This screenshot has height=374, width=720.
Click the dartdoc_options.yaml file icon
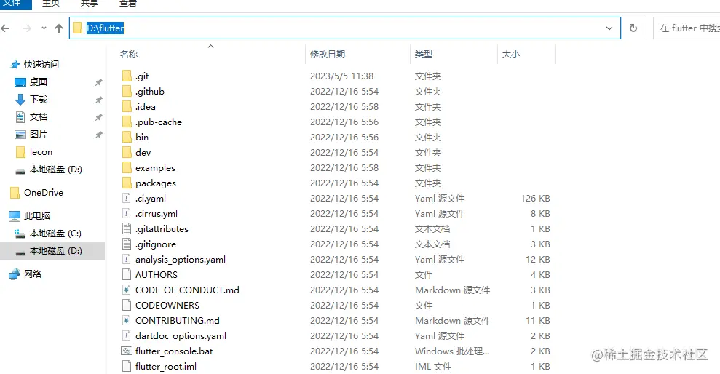(x=127, y=335)
